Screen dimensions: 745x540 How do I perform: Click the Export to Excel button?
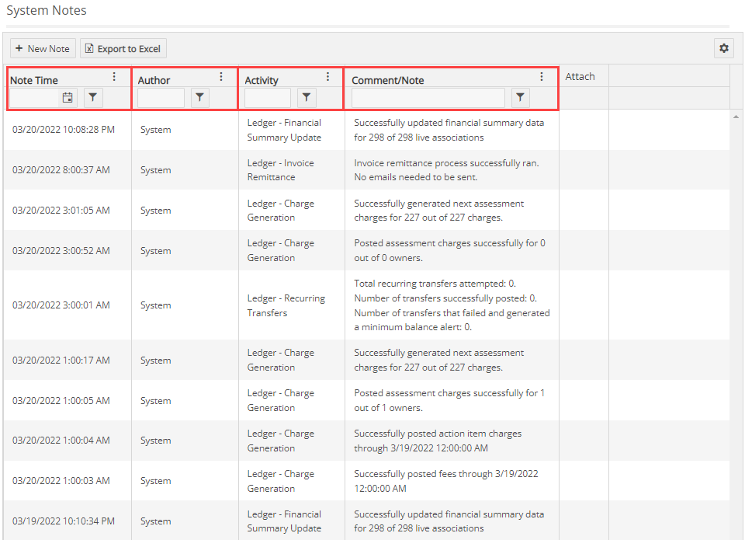click(123, 47)
